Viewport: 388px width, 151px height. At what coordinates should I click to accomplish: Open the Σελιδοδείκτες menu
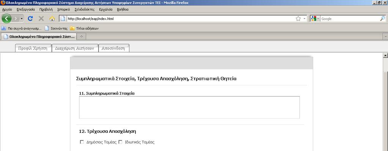(x=84, y=9)
